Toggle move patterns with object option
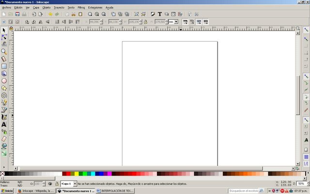This screenshot has height=194, width=310. click(205, 22)
